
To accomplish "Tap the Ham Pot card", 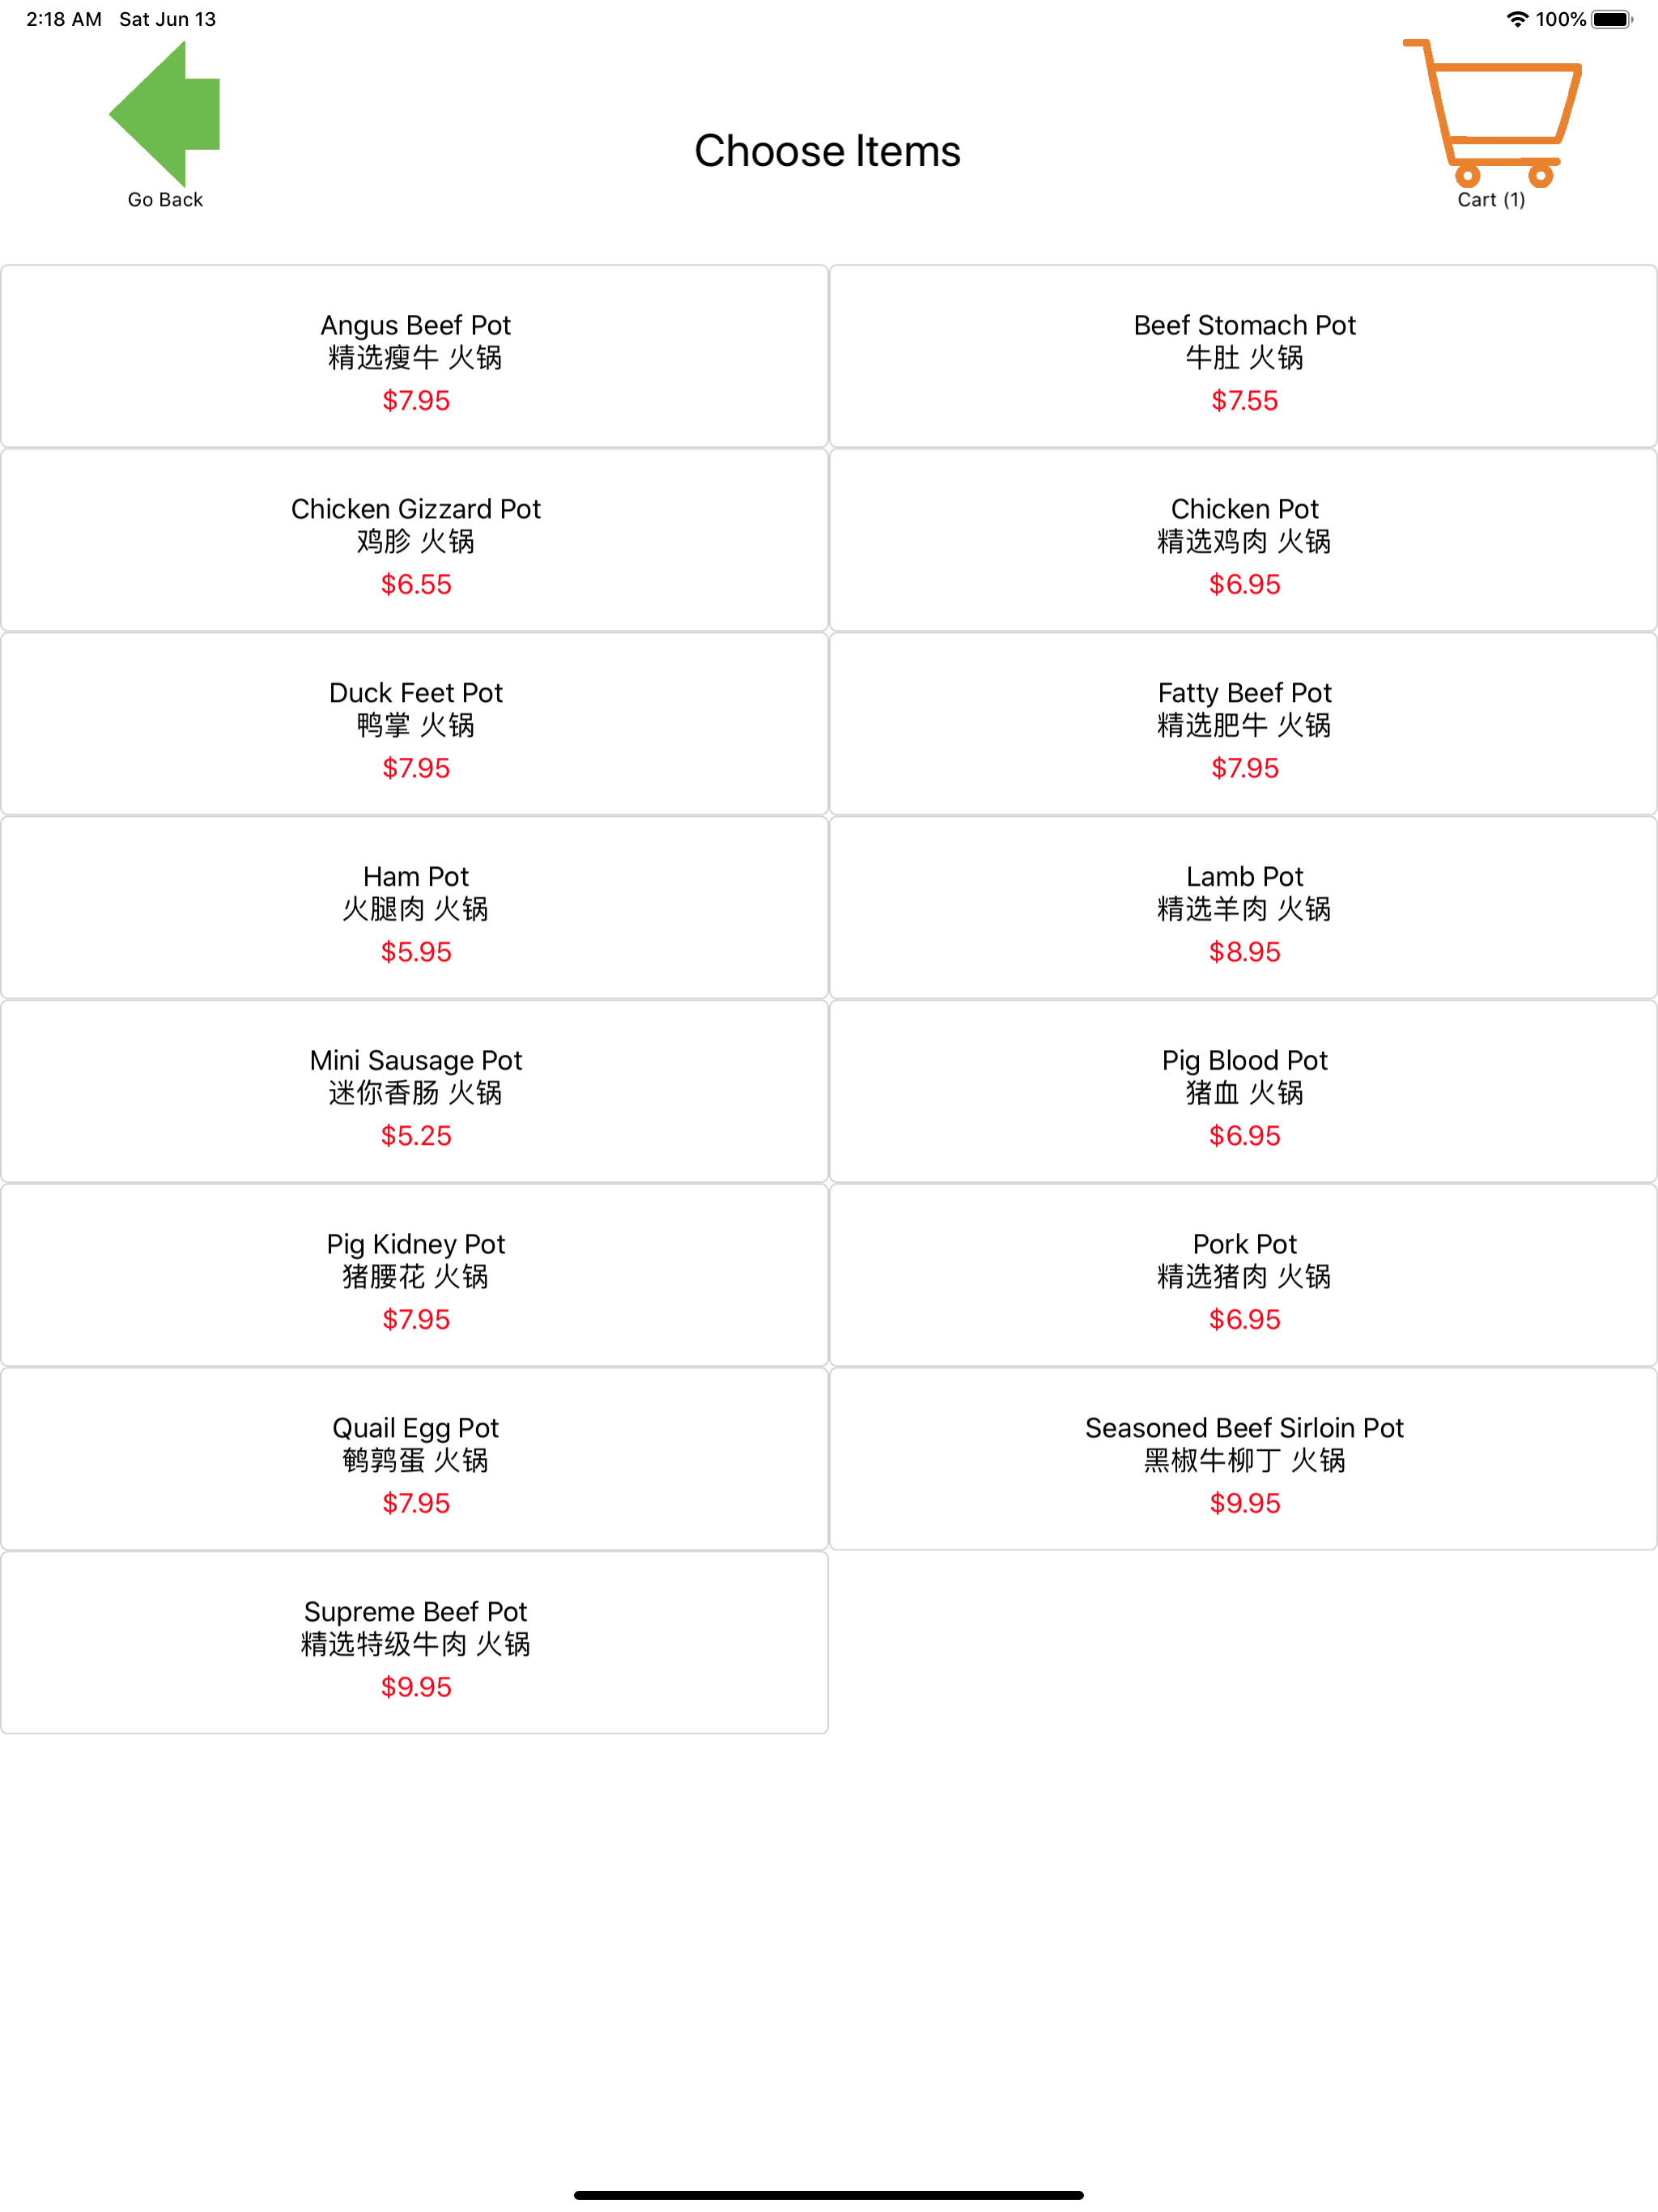I will tap(415, 908).
